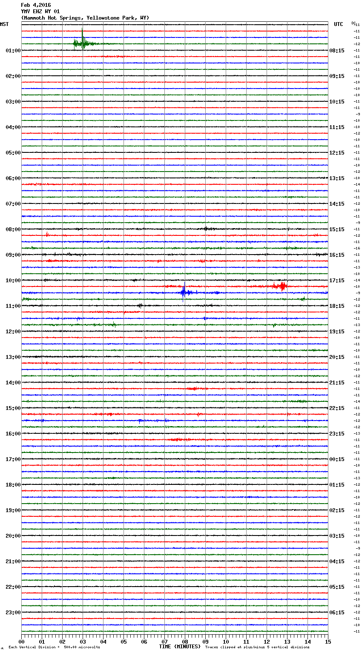Click the '10:00' MST time label
Screen dimensions: 362x653
tap(13, 281)
